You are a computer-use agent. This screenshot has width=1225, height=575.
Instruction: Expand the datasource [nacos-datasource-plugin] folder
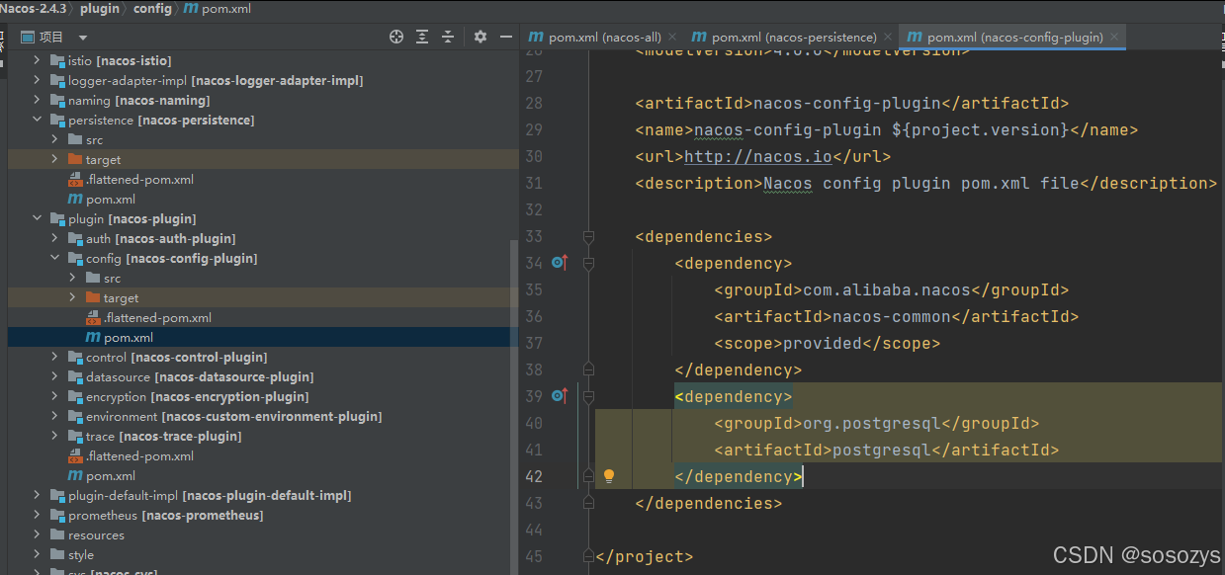pyautogui.click(x=55, y=376)
